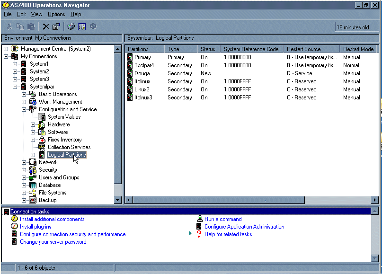Collapse the My Connections node

click(x=6, y=56)
